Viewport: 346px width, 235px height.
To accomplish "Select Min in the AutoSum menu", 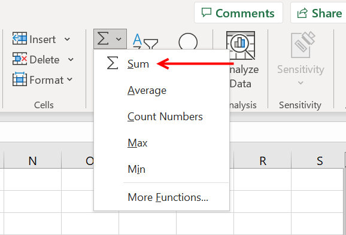I will click(x=162, y=169).
